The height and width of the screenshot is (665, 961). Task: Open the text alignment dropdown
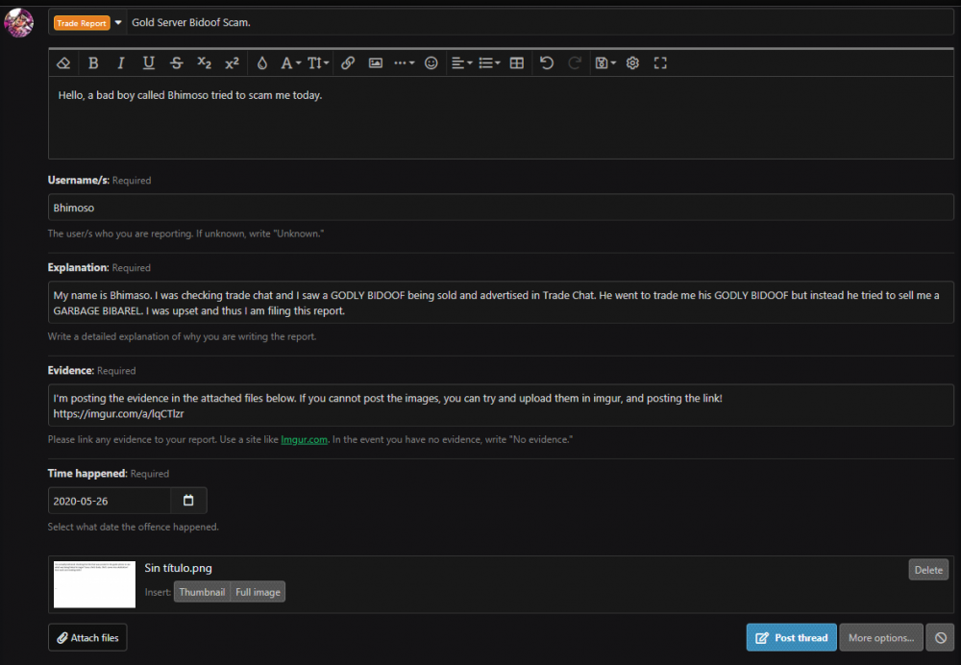[x=461, y=63]
